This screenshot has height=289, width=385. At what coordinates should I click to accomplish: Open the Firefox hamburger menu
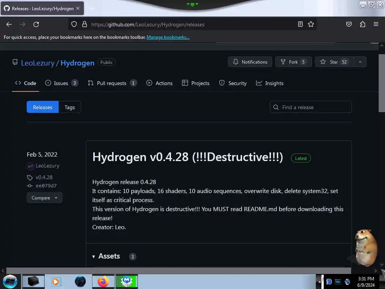(x=376, y=24)
